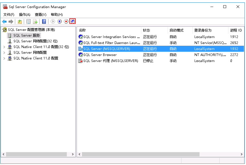
Task: Open Help with the question mark icon
Action: tap(44, 22)
